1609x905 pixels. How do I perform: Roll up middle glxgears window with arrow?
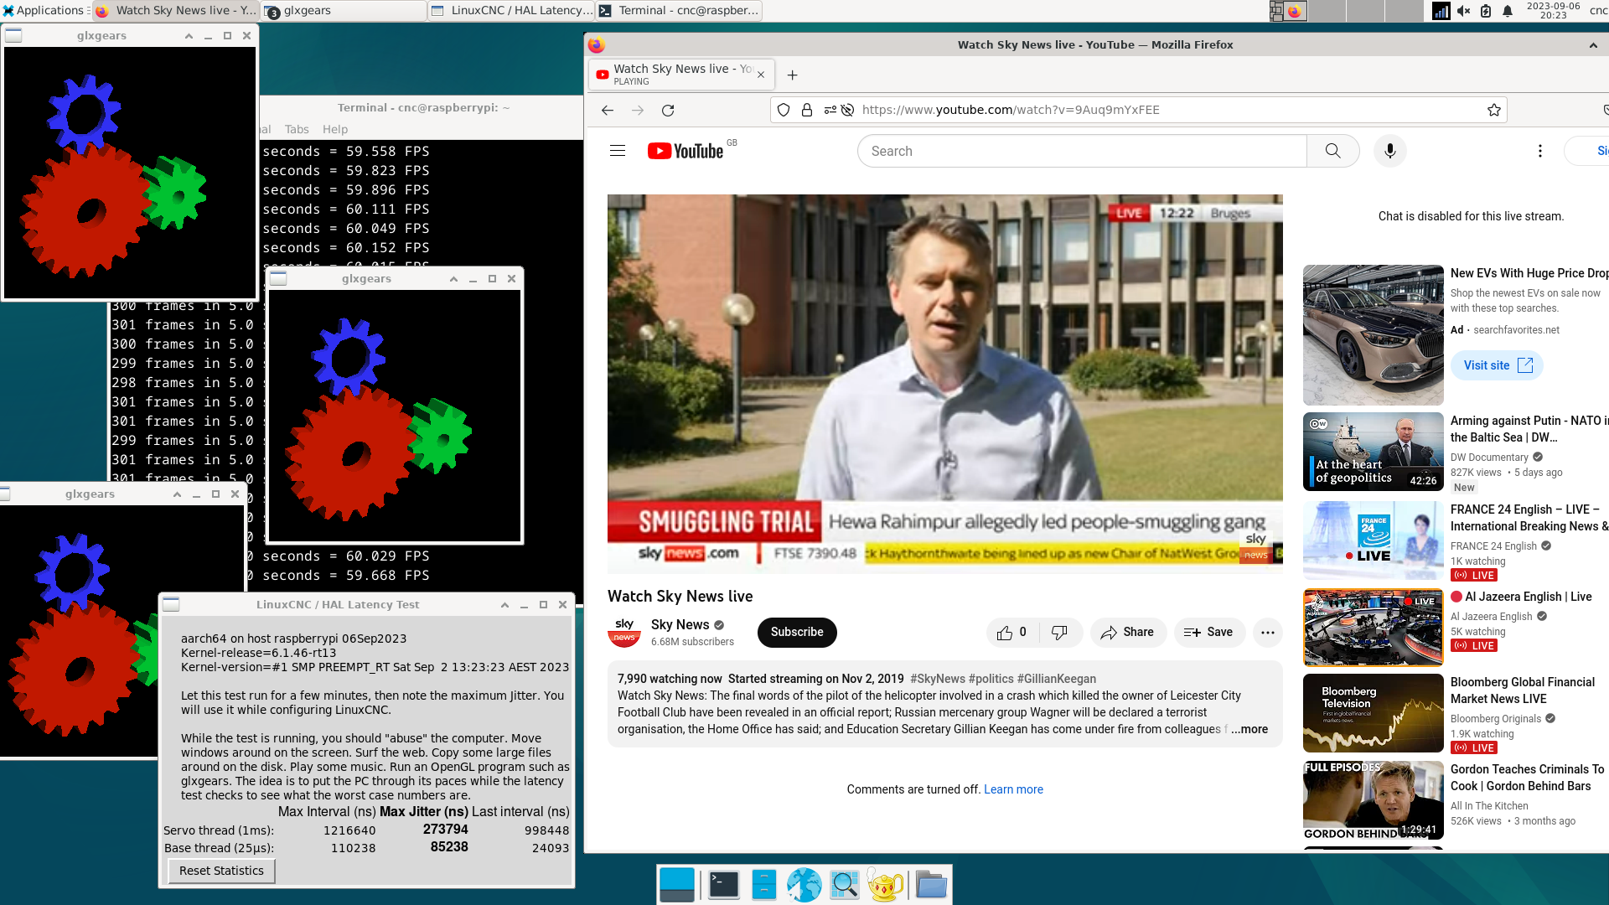pos(453,279)
